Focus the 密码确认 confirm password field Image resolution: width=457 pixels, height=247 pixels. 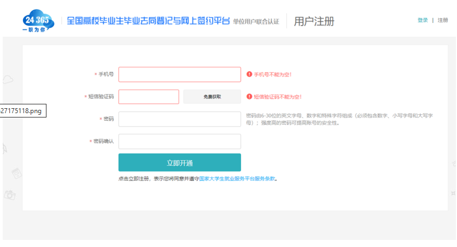tap(179, 142)
